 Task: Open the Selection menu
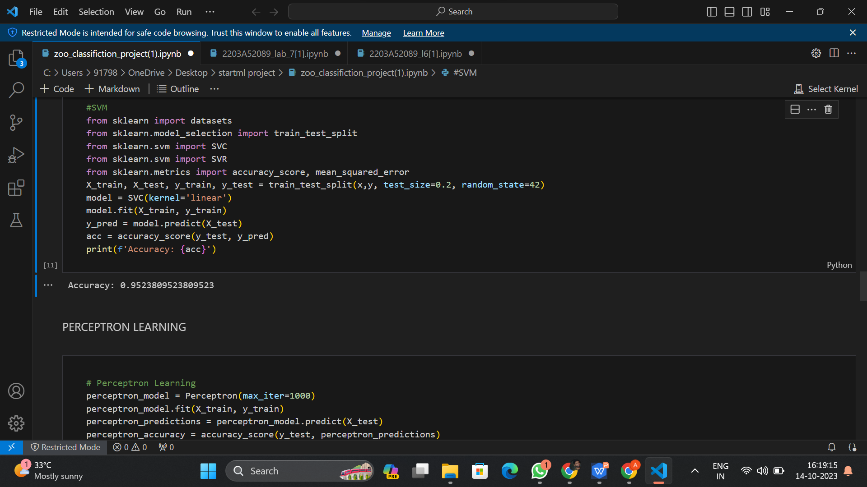pos(96,12)
